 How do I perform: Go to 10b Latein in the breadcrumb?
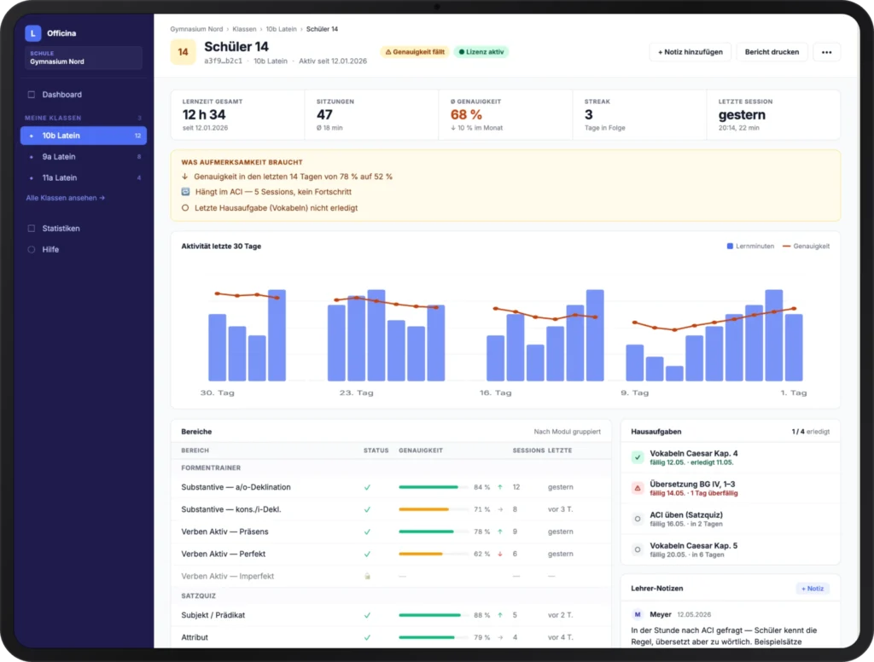coord(281,29)
